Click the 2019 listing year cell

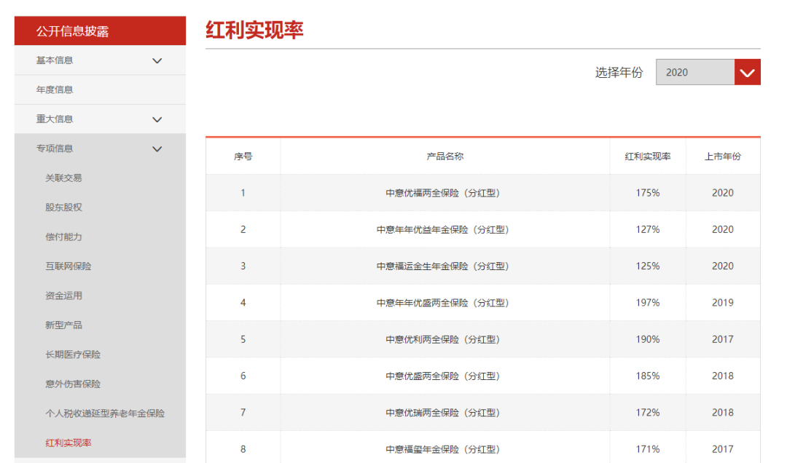tap(723, 303)
